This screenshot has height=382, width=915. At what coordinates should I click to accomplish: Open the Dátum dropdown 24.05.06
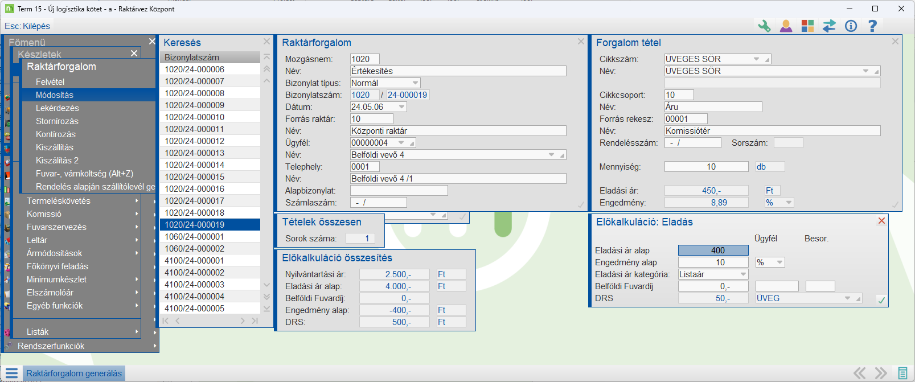[402, 107]
